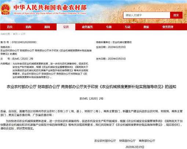Open the 互动 navigation item
187x149 pixels.
pos(127,27)
